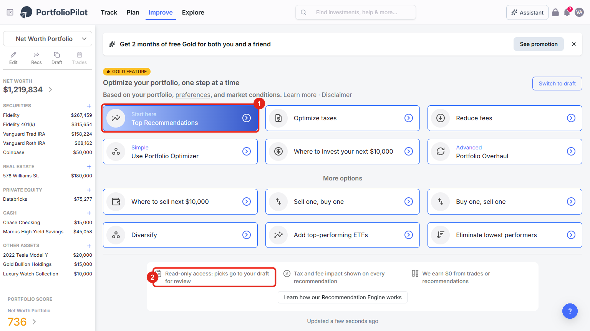Image resolution: width=590 pixels, height=331 pixels.
Task: Open the Net Worth Portfolio dropdown
Action: [x=48, y=39]
